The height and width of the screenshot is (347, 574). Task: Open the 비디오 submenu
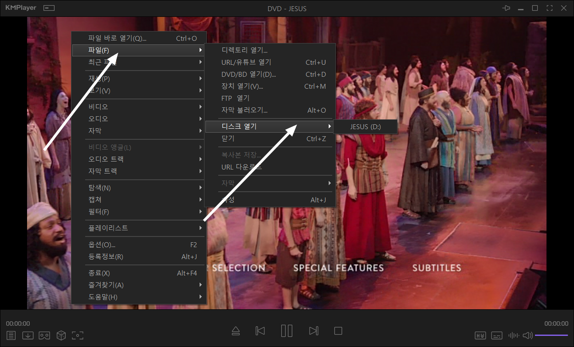click(x=139, y=107)
